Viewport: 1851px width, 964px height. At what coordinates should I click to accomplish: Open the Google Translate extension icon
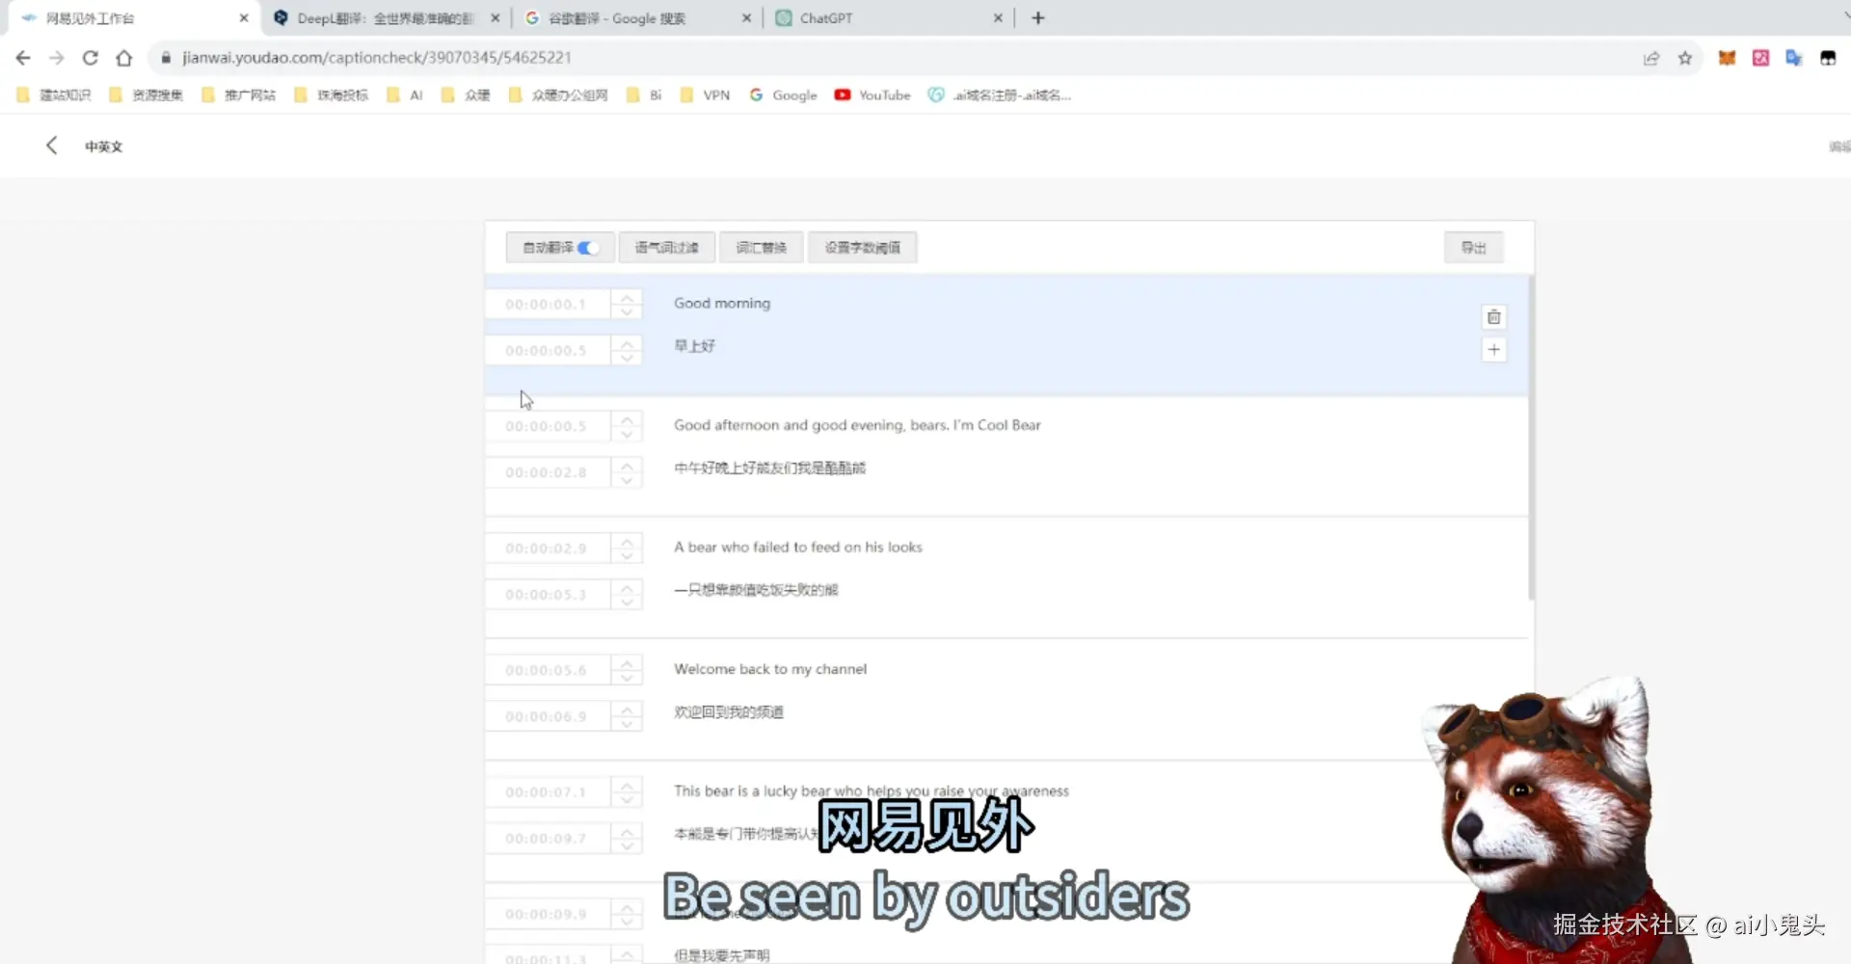(1794, 58)
